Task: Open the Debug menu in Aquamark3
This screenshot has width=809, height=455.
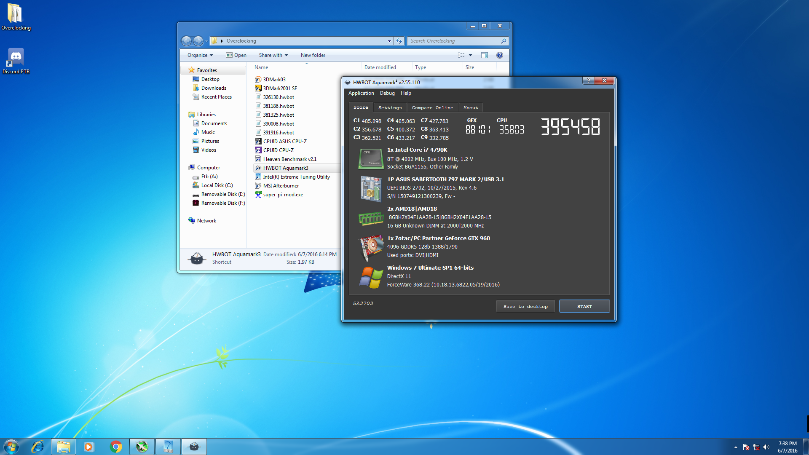Action: click(x=387, y=93)
